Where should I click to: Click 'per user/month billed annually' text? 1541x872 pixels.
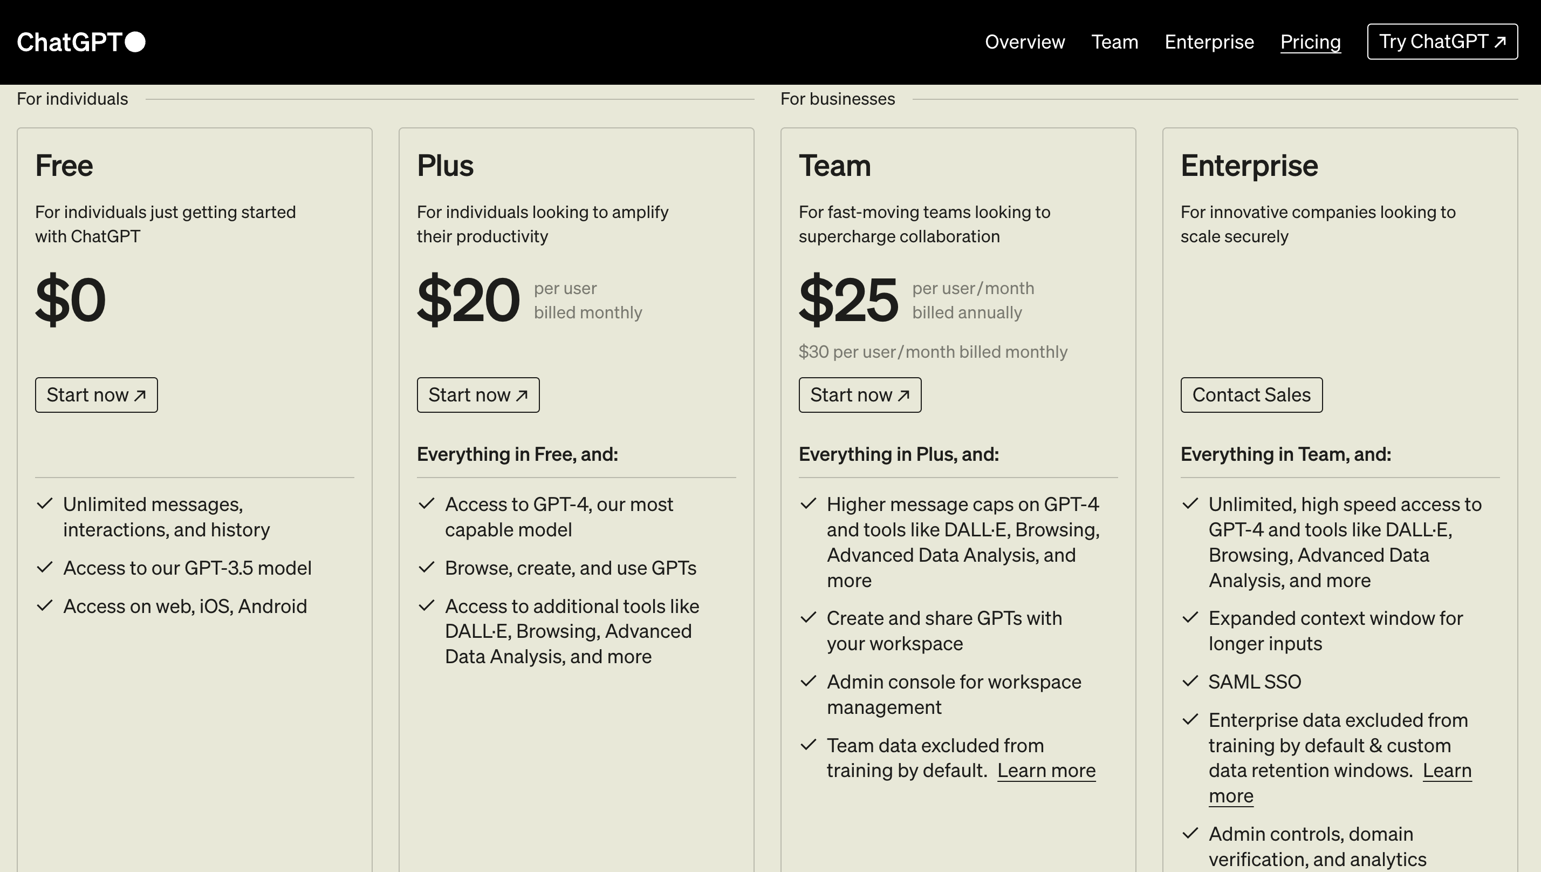point(973,300)
